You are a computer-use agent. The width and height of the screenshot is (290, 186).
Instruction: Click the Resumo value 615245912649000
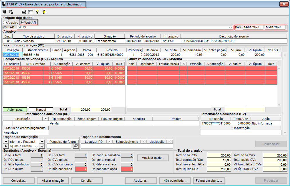point(112,55)
